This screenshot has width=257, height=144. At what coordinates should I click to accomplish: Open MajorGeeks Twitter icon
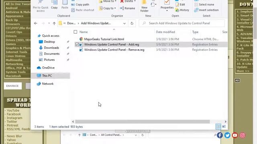coord(227,135)
